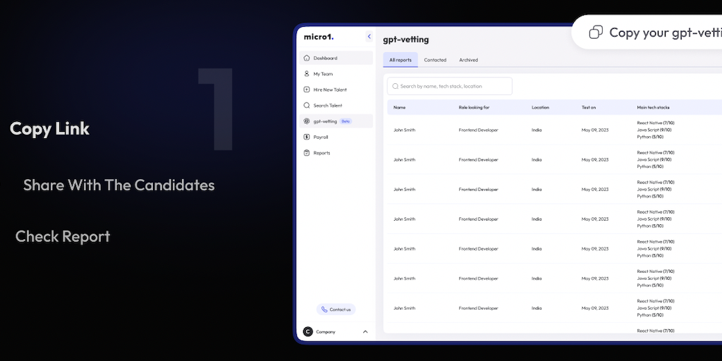Click the gpt-vetting sidebar icon
This screenshot has width=722, height=361.
(307, 121)
